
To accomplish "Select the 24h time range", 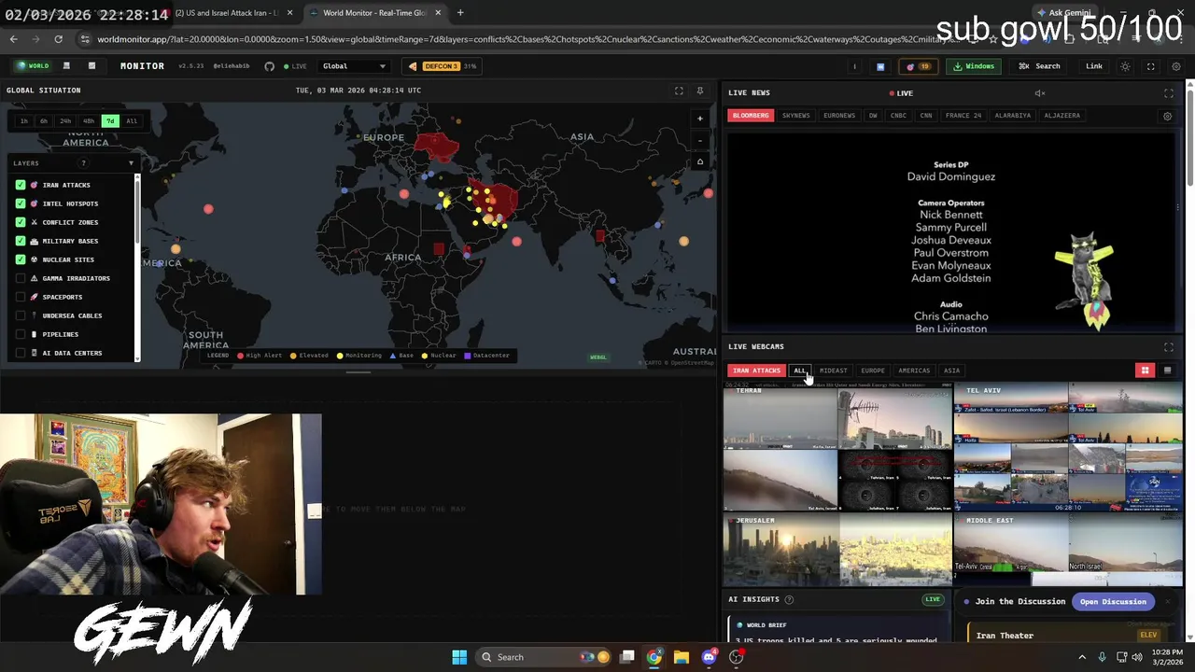I will pos(65,120).
